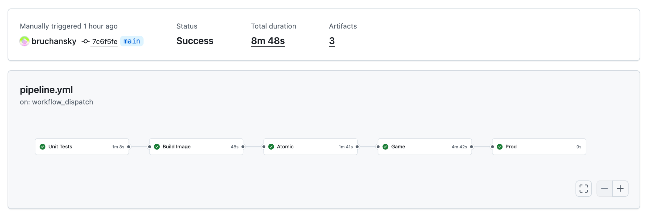Click the Prod job success checkmark
The image size is (646, 215).
500,146
